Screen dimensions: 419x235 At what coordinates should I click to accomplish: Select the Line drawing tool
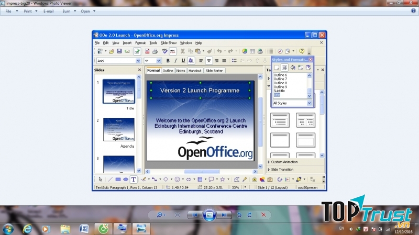110,180
